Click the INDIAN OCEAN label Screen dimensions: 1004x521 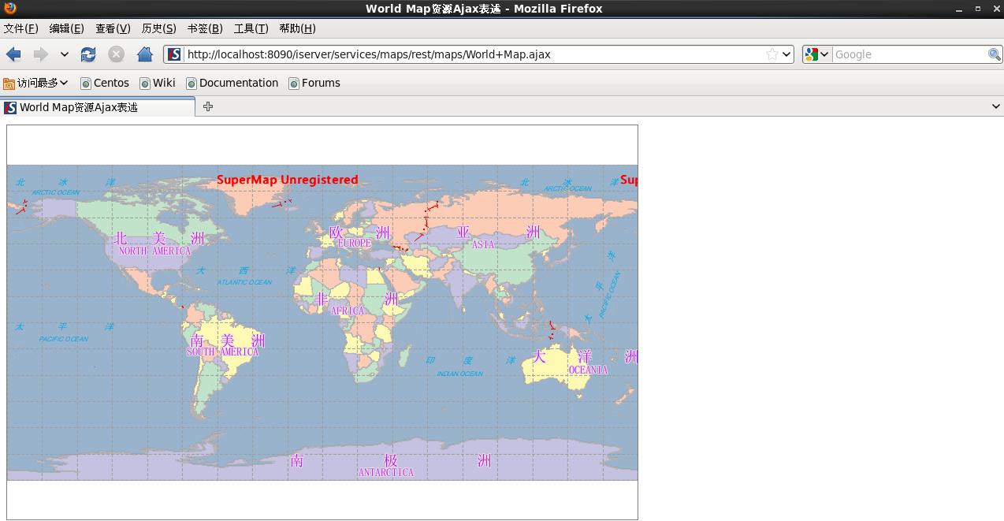coord(460,374)
